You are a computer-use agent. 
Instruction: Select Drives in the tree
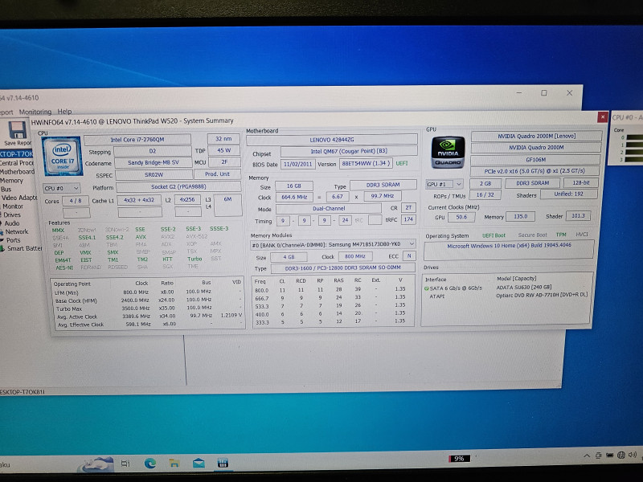click(12, 214)
